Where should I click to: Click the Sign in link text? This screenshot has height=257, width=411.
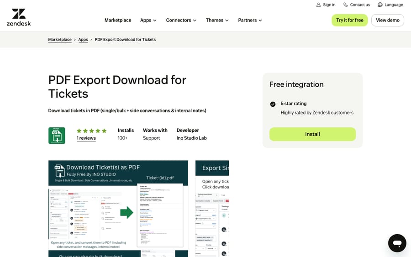[x=329, y=5]
